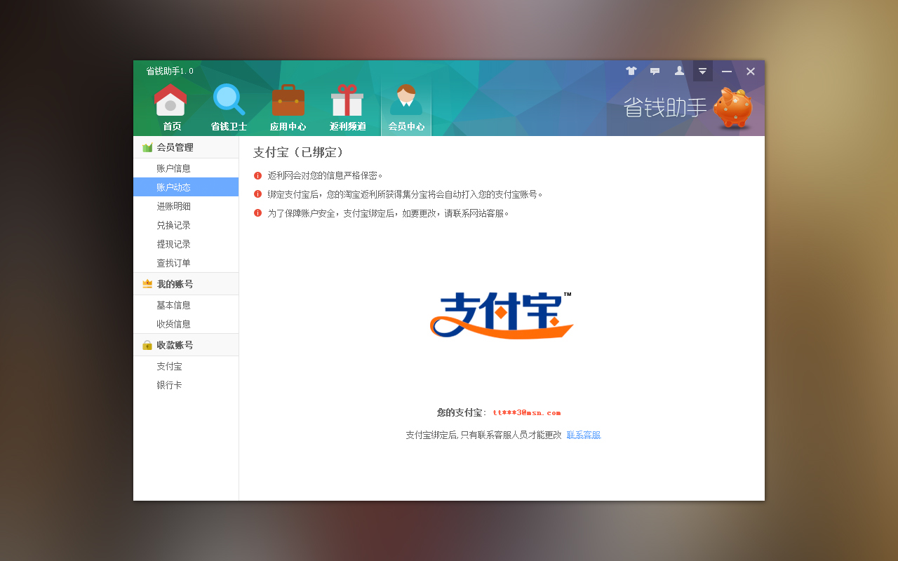Viewport: 898px width, 561px height.
Task: Click the red info icon beside 绑定支付宝后
Action: [257, 194]
